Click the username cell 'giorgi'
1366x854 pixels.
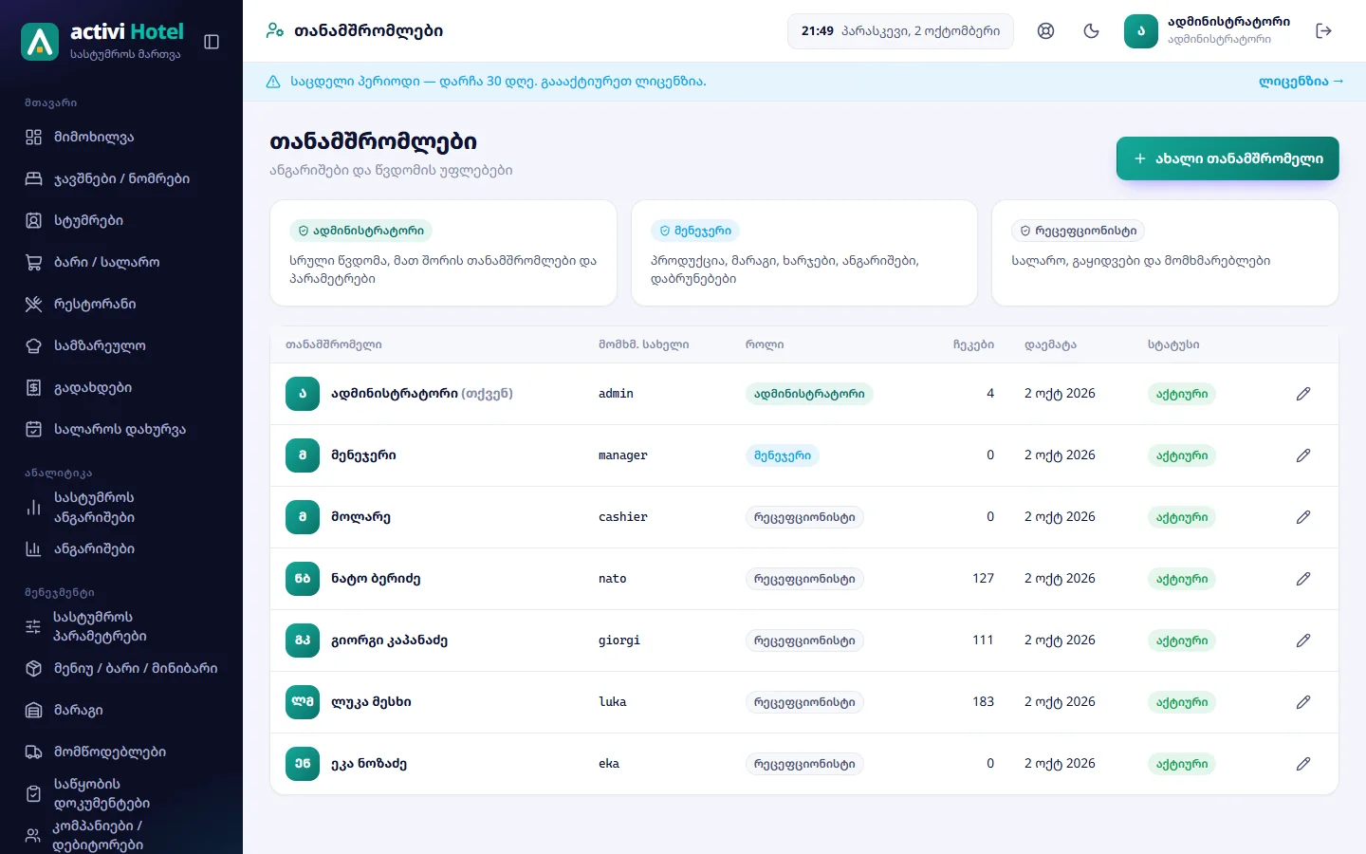point(619,640)
